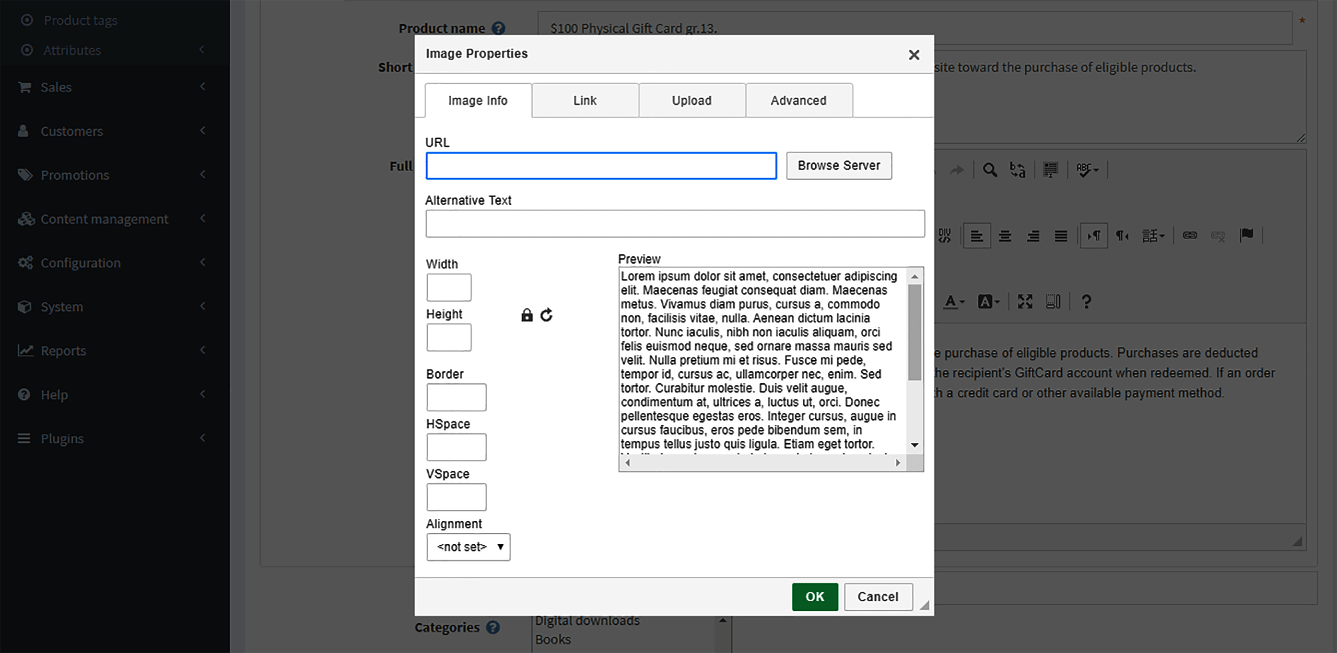The image size is (1337, 653).
Task: Open the Help sidebar menu
Action: click(x=114, y=395)
